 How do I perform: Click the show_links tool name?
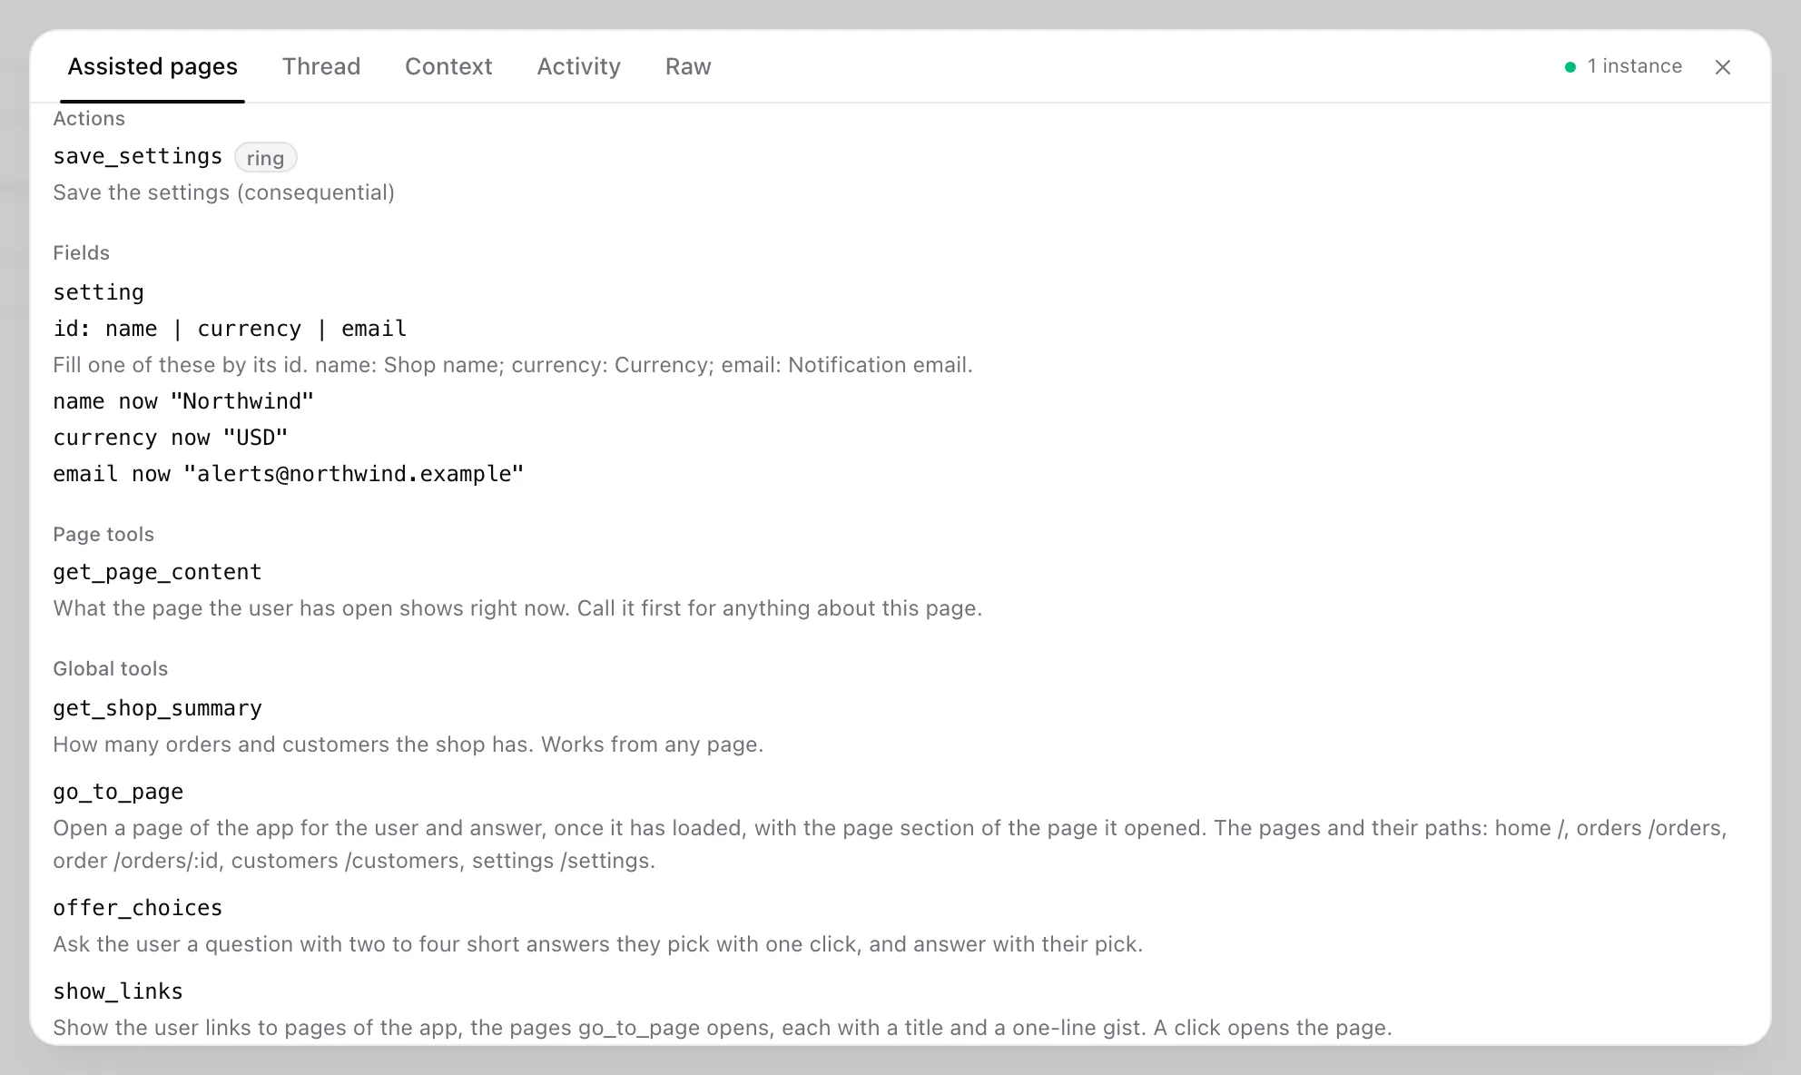[118, 991]
